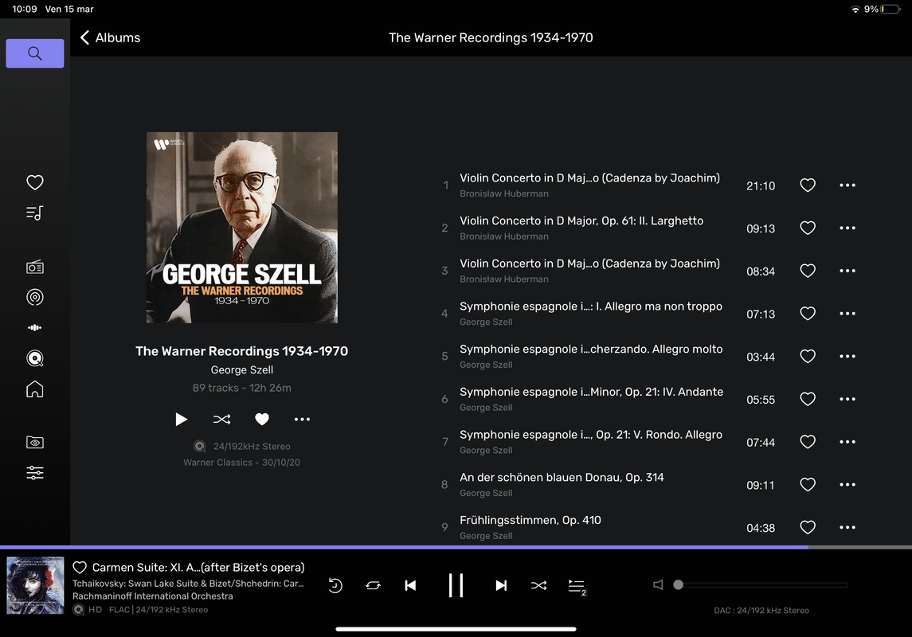The image size is (912, 637).
Task: Play Violin Concerto in D Major II. Larghetto
Action: (x=581, y=221)
